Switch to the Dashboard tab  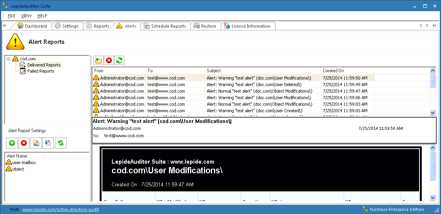(32, 26)
